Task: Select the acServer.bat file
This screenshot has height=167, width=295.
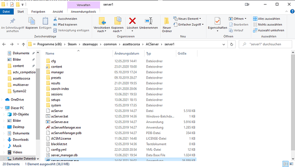Action: click(59, 116)
